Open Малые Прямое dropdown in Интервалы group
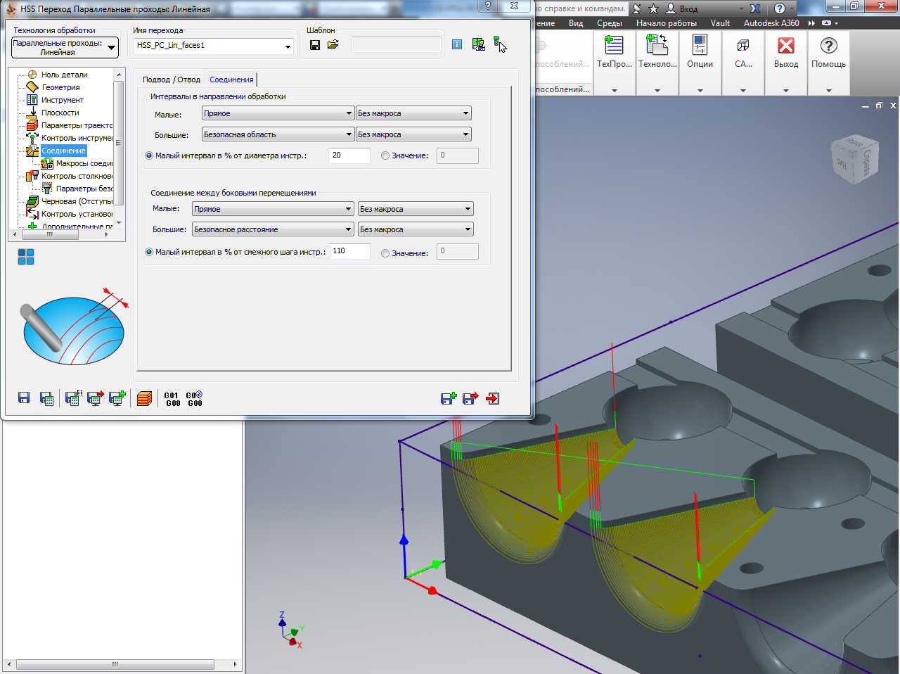The height and width of the screenshot is (674, 900). coord(278,113)
